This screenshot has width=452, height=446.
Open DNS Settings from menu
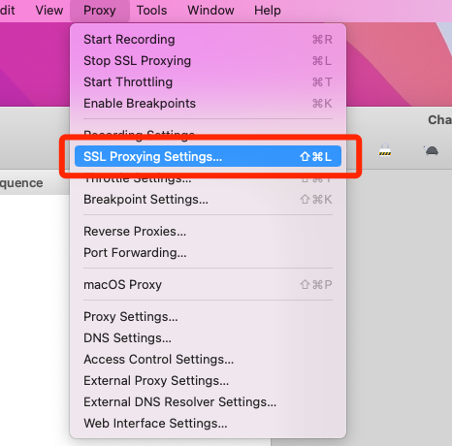208,338
